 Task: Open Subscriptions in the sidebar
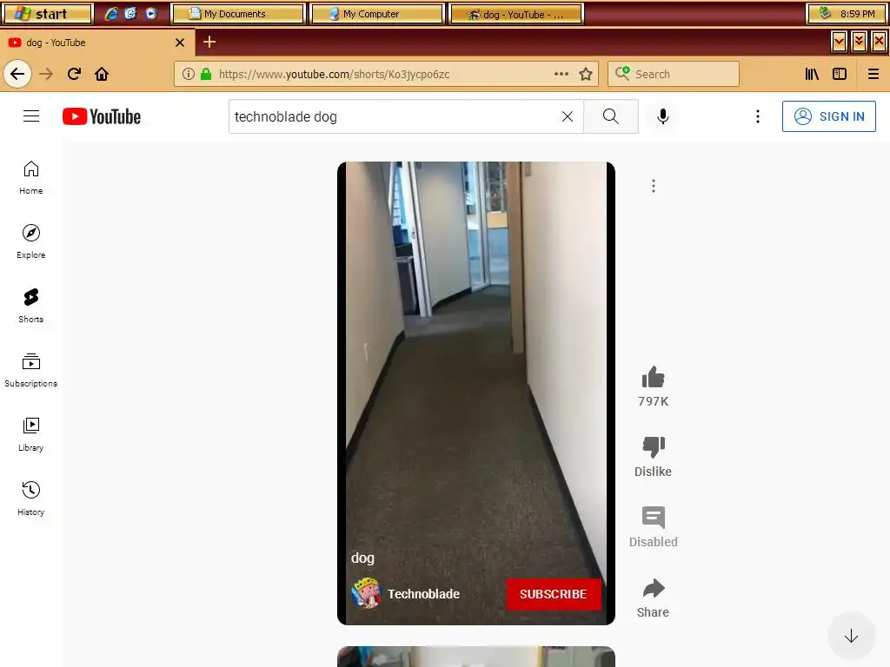pos(31,370)
